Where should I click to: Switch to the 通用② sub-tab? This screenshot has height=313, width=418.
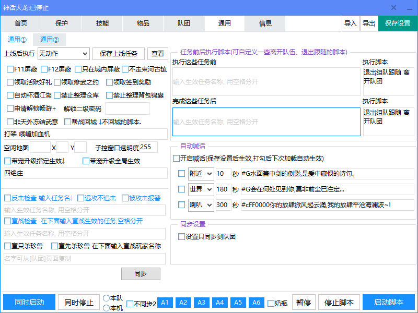click(x=49, y=40)
